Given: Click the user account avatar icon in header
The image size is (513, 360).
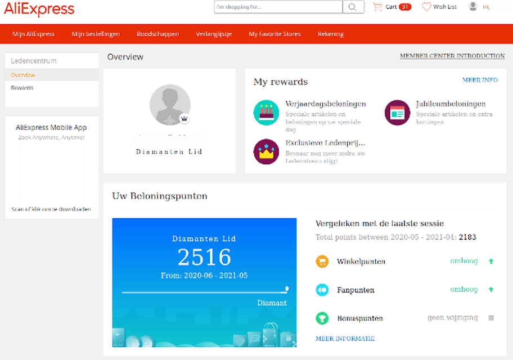Looking at the screenshot, I should coord(472,7).
